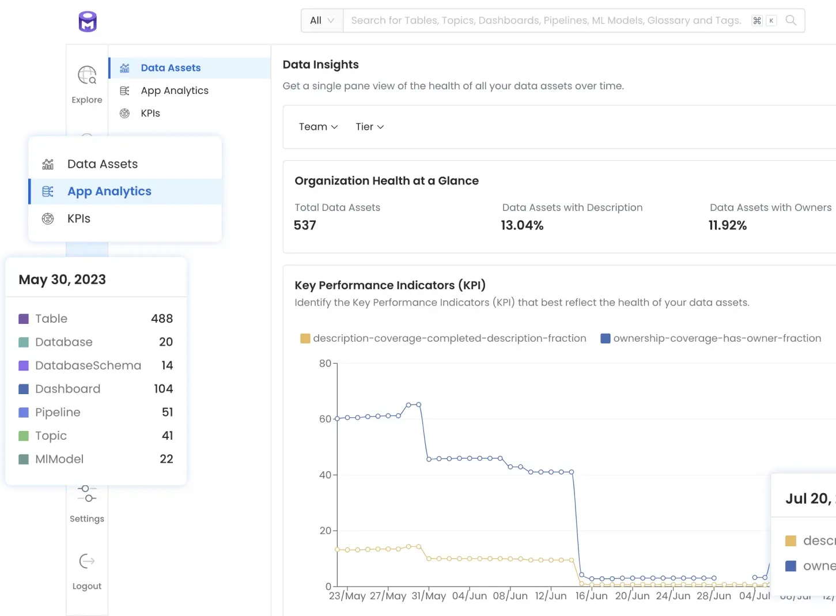Image resolution: width=836 pixels, height=616 pixels.
Task: Choose KPIs from the popup menu
Action: (78, 218)
